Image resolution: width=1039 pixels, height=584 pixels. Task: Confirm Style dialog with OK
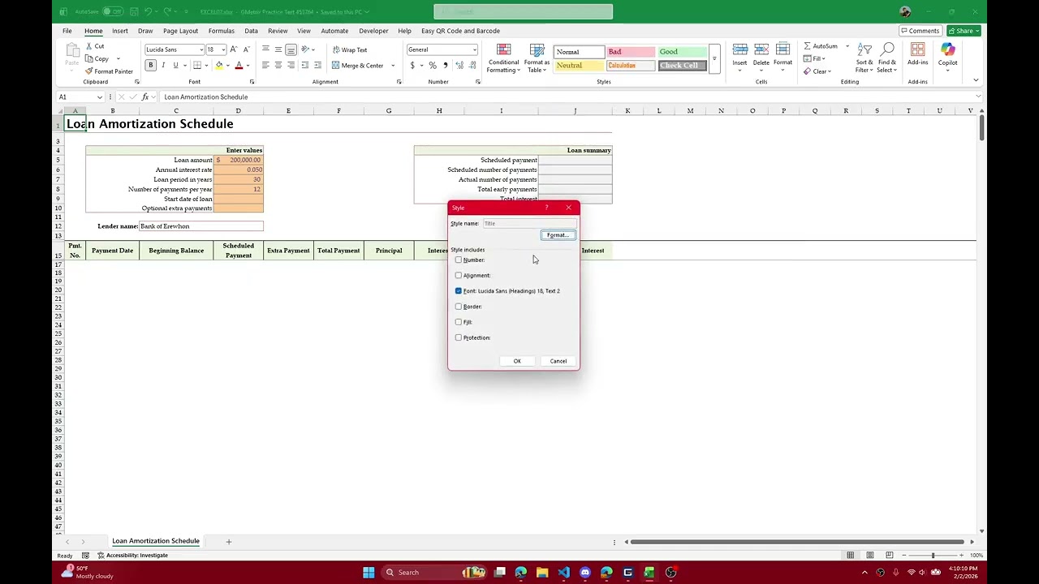517,361
